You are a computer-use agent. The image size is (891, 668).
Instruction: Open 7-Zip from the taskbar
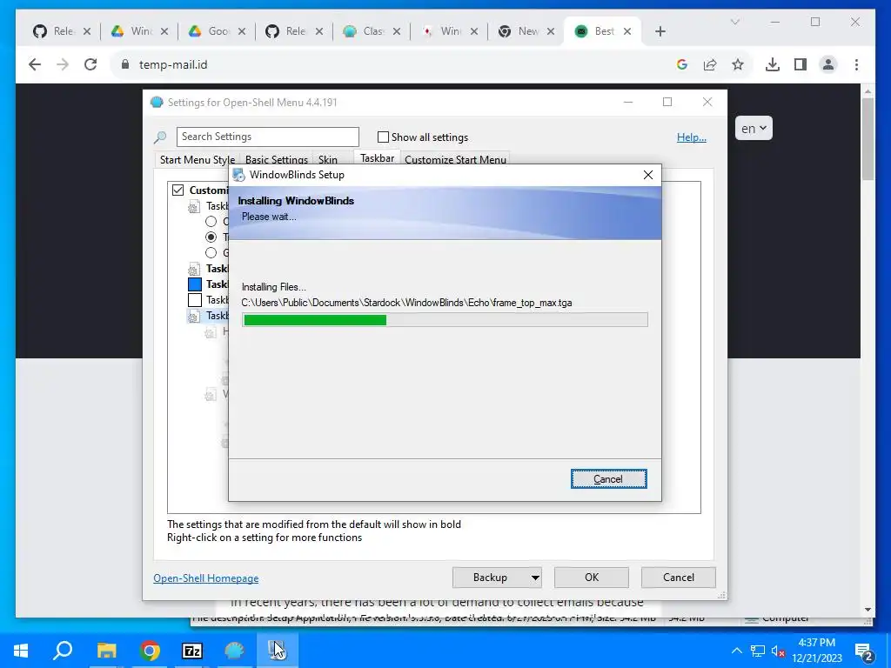pyautogui.click(x=192, y=651)
